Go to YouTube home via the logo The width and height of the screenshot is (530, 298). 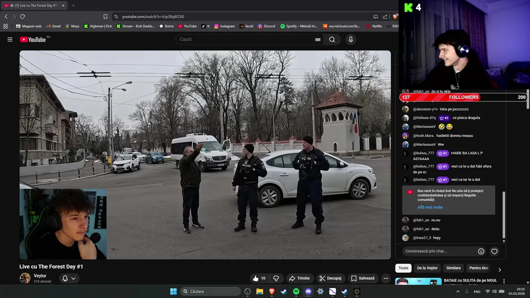pyautogui.click(x=33, y=39)
